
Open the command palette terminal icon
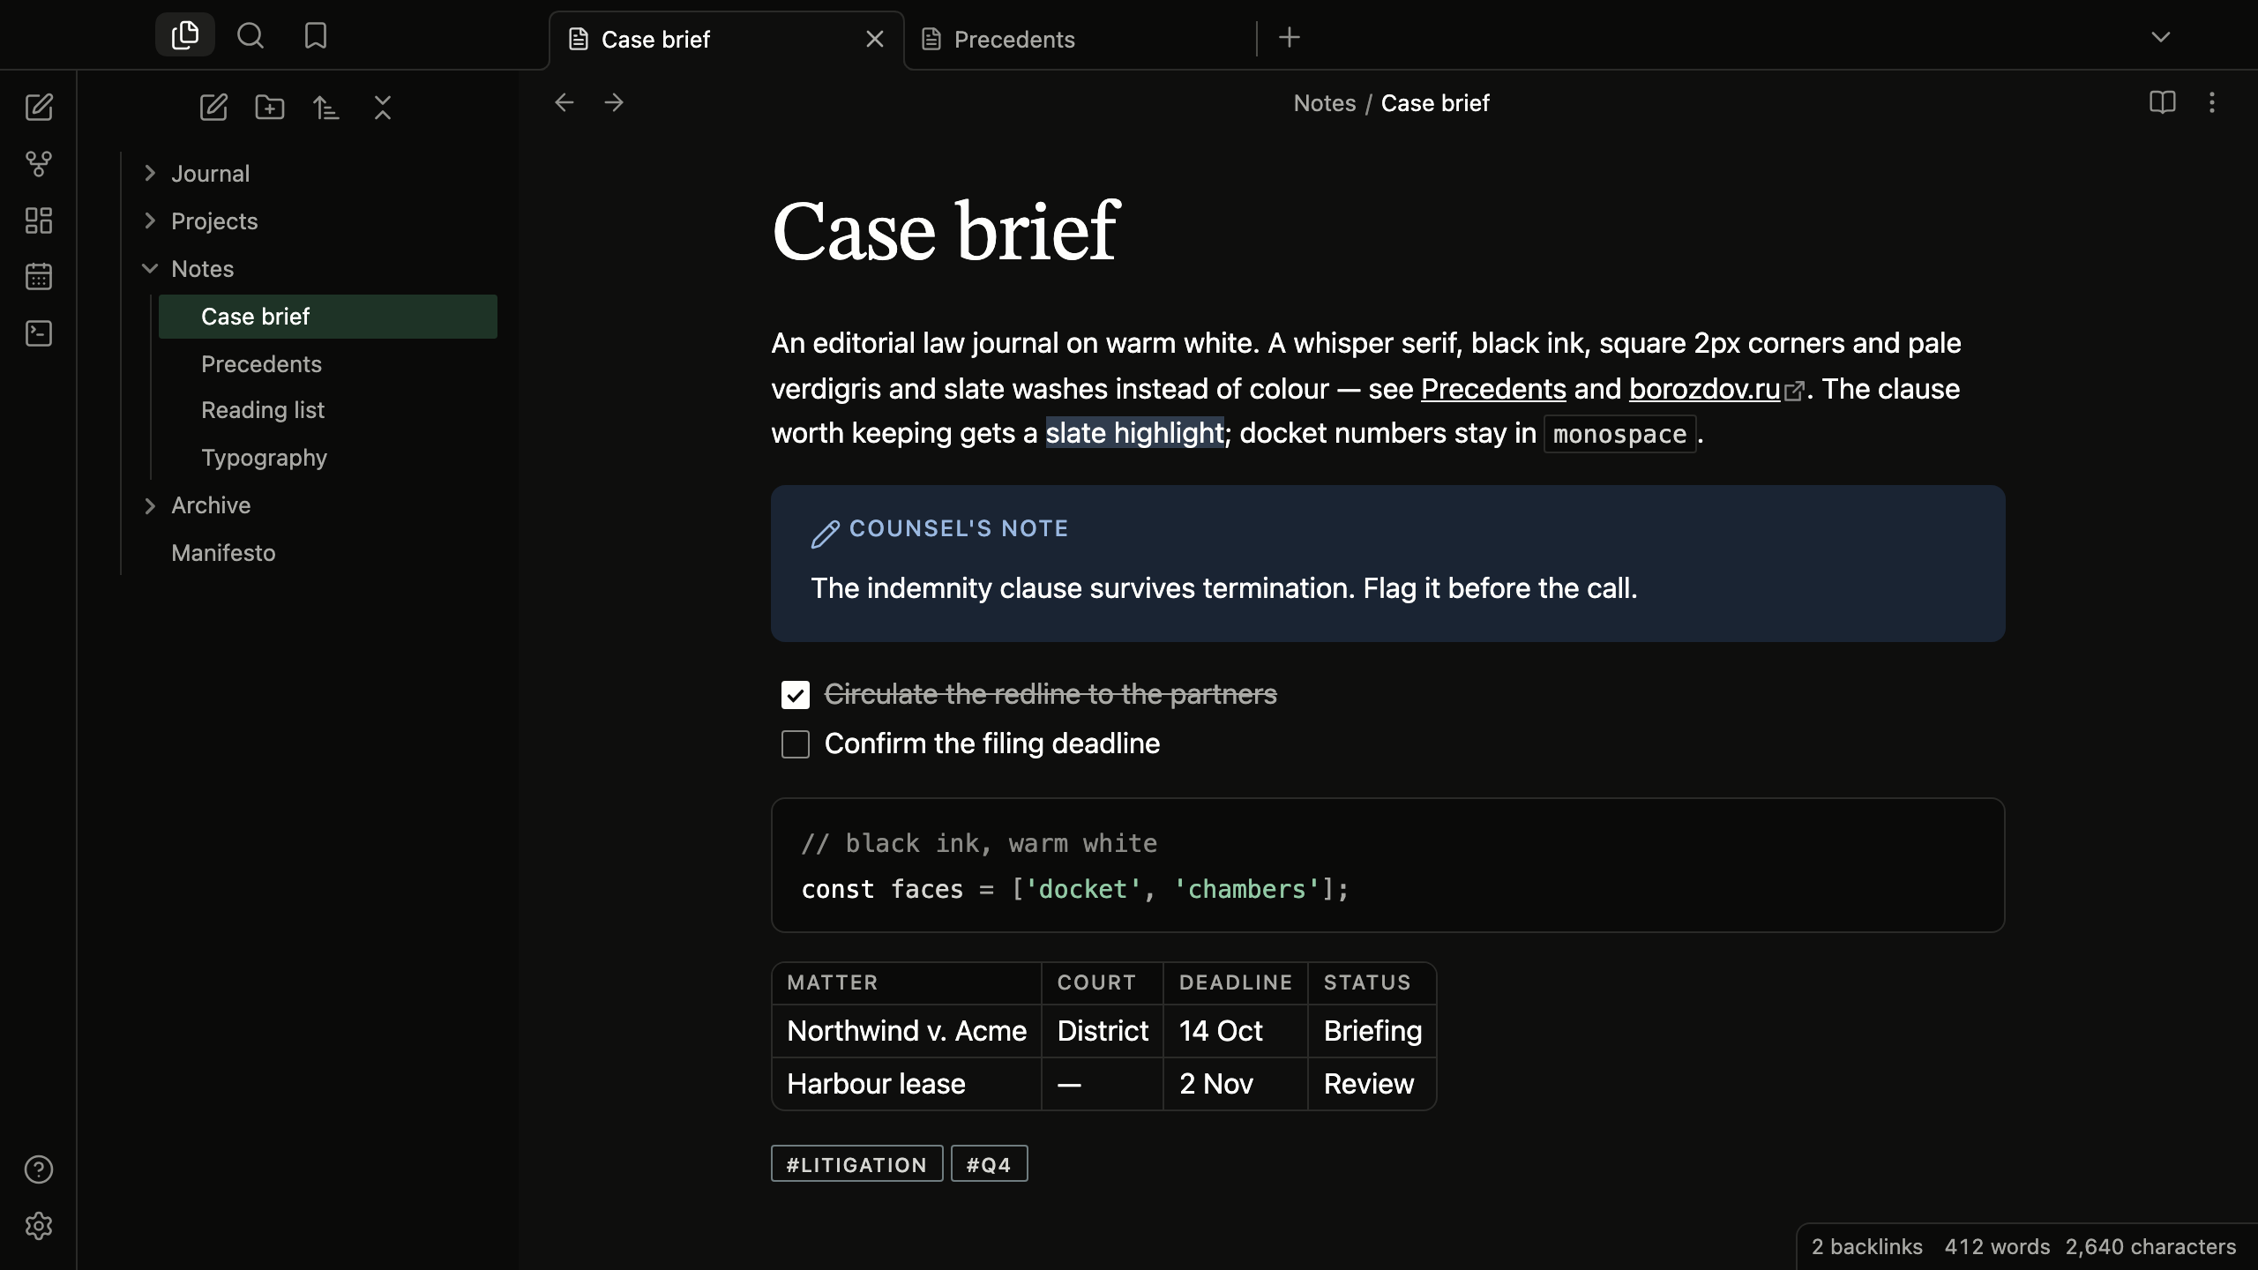pyautogui.click(x=39, y=333)
